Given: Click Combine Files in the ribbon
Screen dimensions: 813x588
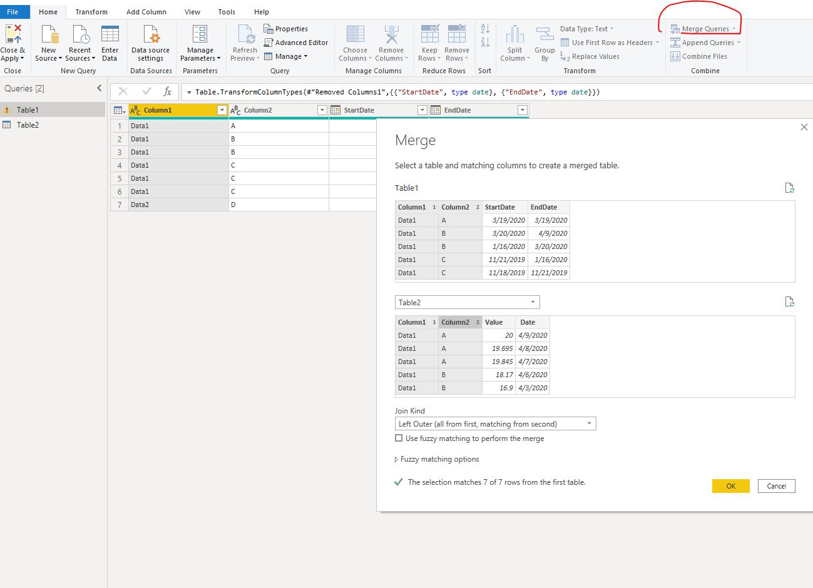Looking at the screenshot, I should 698,56.
